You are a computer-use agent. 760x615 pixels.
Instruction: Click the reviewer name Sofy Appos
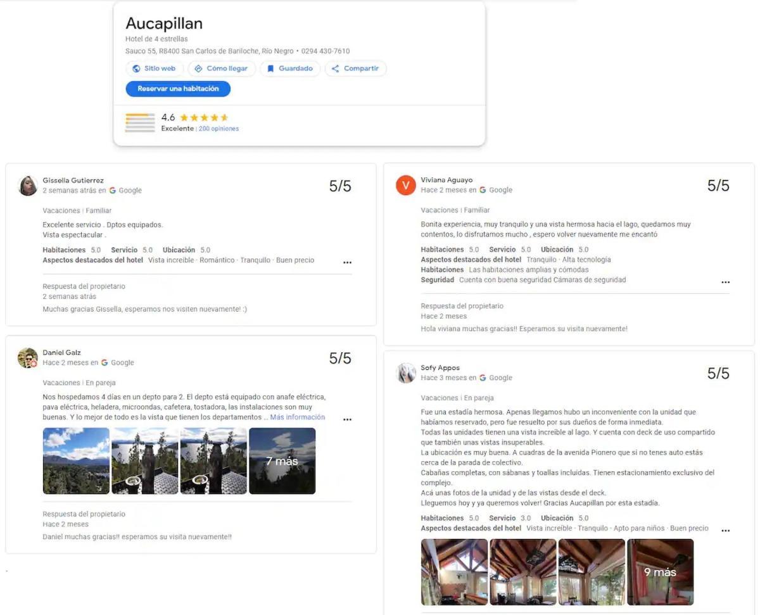click(x=440, y=368)
